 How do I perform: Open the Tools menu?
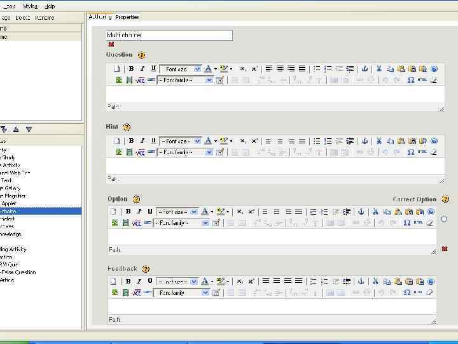coord(9,6)
